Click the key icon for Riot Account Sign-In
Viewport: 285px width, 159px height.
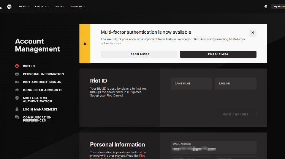tap(17, 82)
